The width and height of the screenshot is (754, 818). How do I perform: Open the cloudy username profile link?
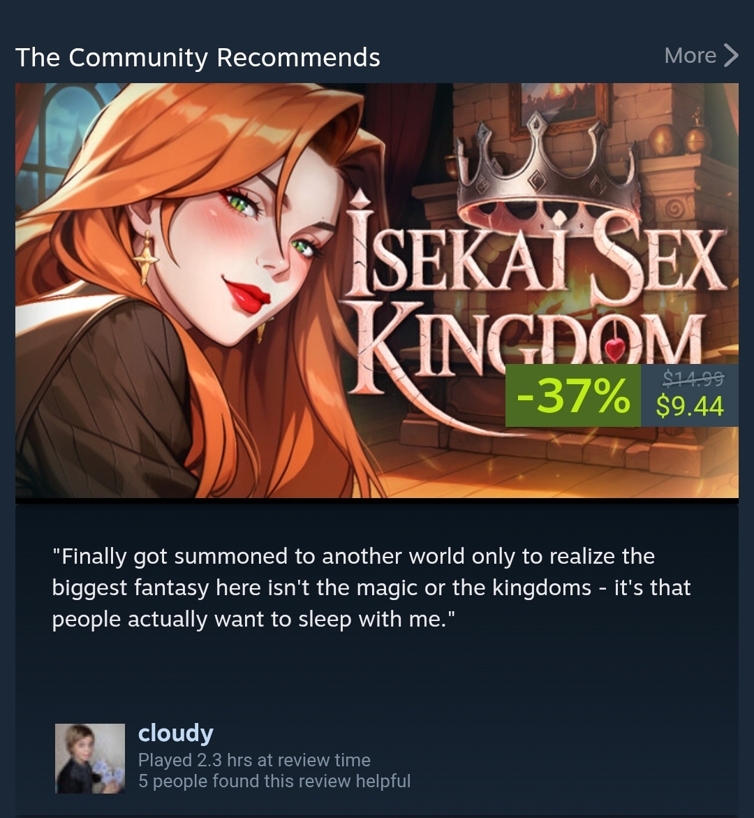[176, 733]
